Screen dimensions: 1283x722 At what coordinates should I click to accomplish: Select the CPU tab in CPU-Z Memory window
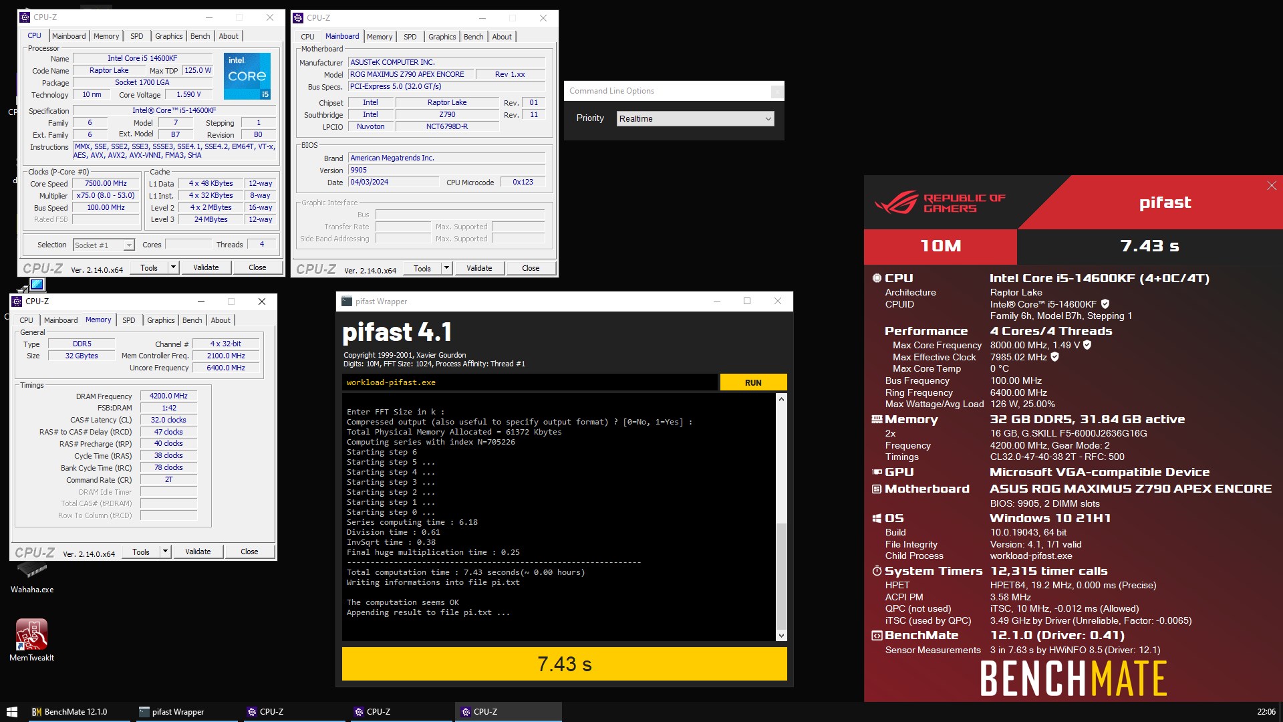[x=26, y=320]
